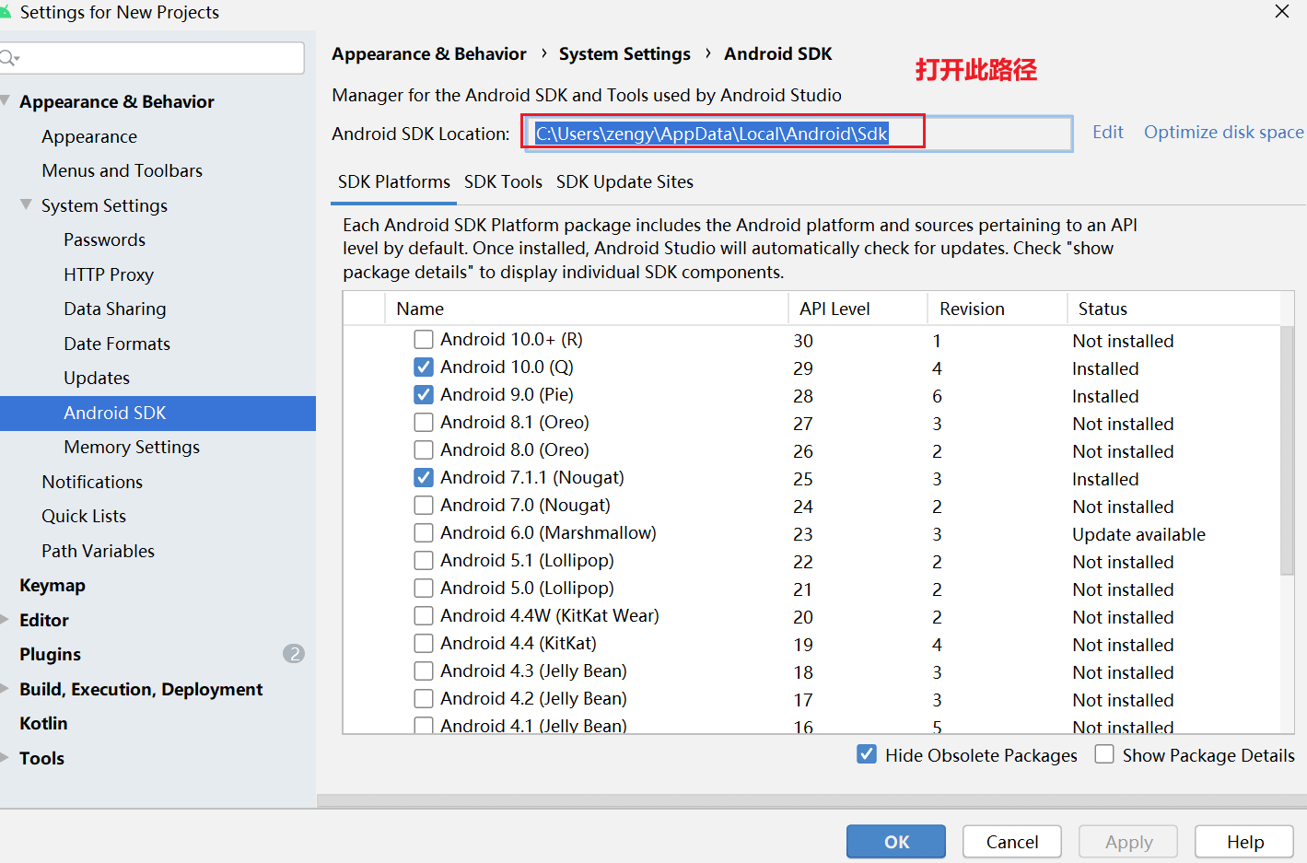
Task: Open Notifications settings
Action: tap(92, 482)
